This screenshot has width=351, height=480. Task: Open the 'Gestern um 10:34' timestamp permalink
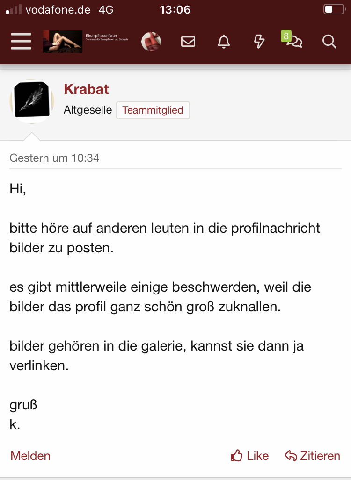[54, 158]
